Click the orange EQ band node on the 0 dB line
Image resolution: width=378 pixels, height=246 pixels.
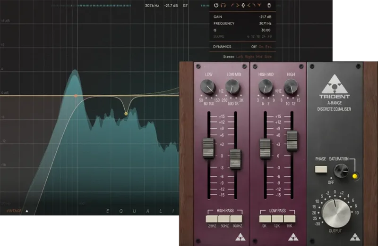(76, 96)
